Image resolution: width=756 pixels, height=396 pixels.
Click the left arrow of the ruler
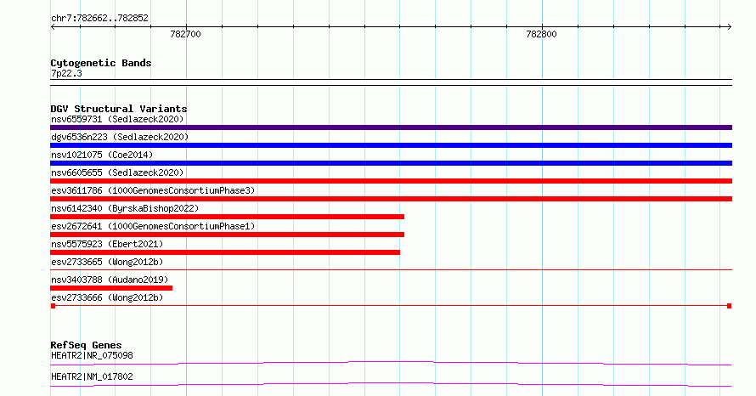[x=53, y=27]
